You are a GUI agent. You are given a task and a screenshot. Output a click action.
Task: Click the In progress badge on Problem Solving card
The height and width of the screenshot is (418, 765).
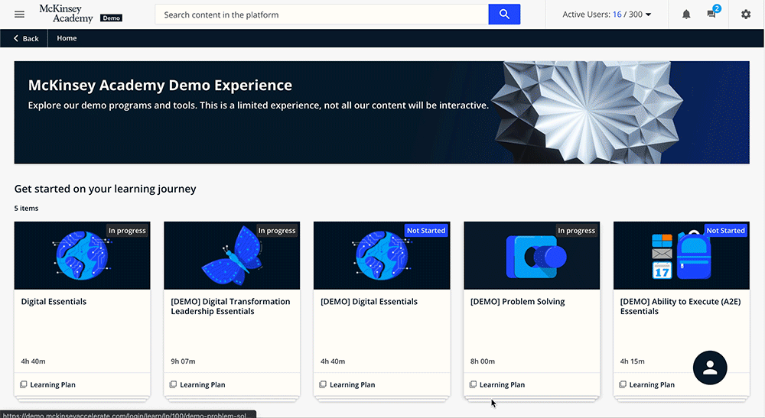(x=576, y=231)
